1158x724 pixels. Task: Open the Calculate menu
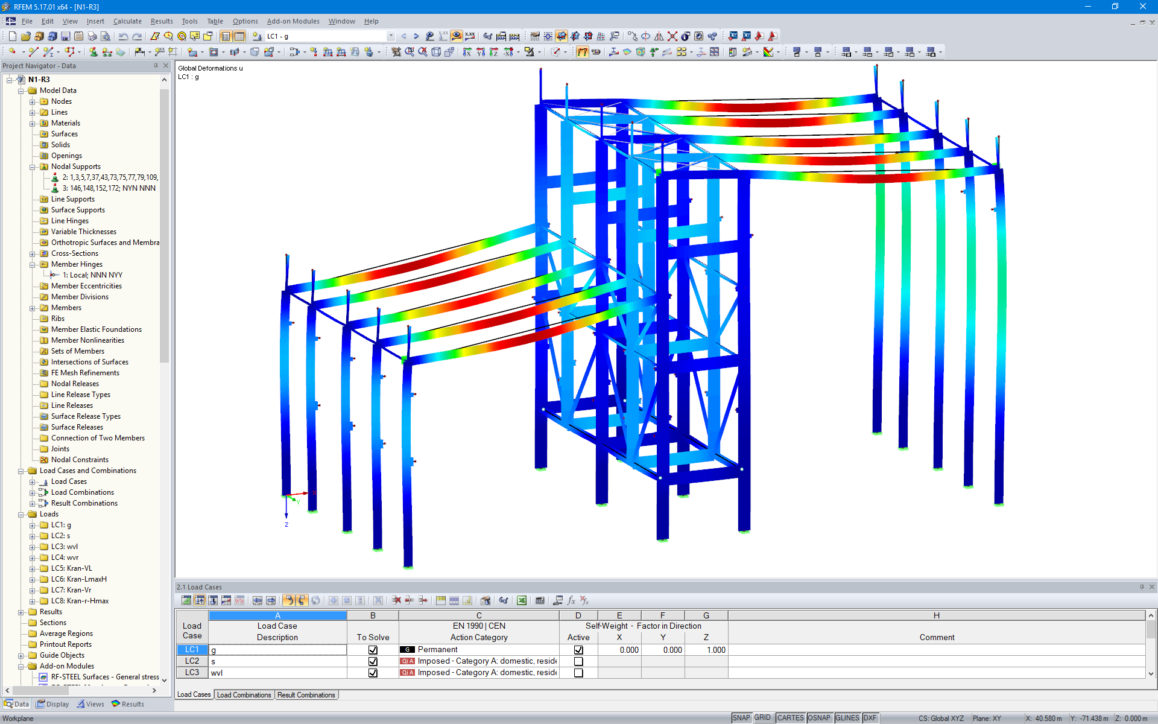click(127, 21)
